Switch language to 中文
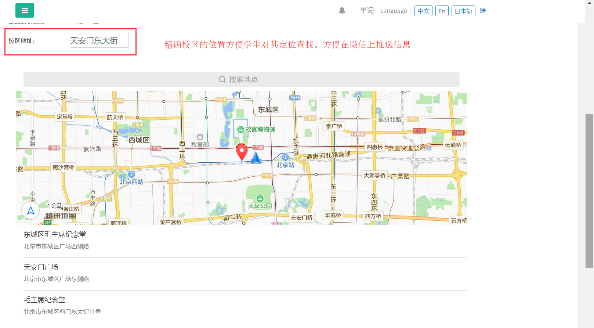 [x=423, y=11]
